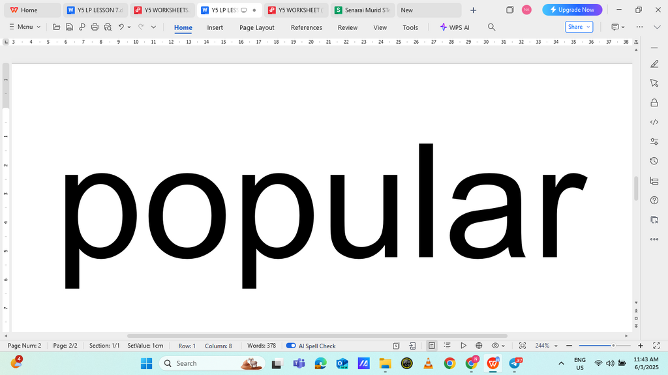Click the Help question mark sidebar icon

[654, 200]
